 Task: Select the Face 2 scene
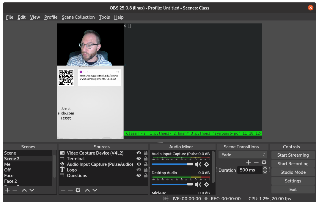coord(28,181)
